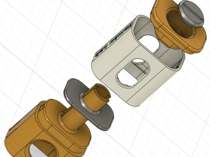The height and width of the screenshot is (157, 210).
Task: Pick the engraved text face on beige housing
Action: pyautogui.click(x=114, y=40)
